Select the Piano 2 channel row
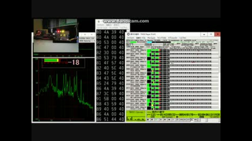252x141 pixels. point(172,62)
